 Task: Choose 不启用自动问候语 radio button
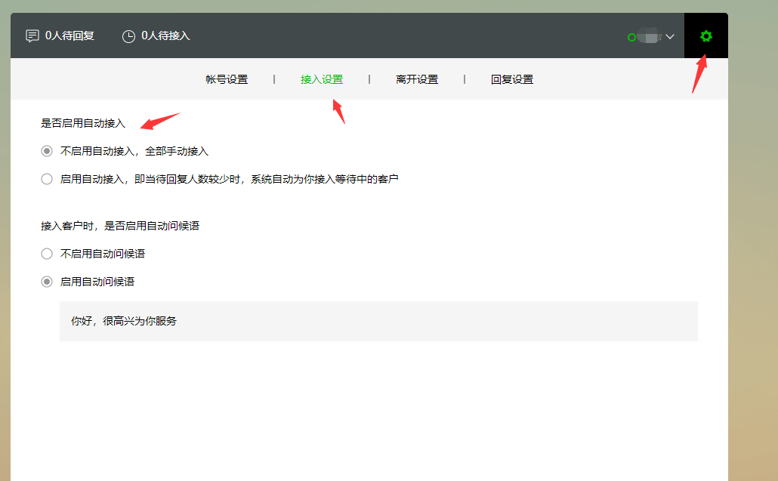[x=47, y=254]
